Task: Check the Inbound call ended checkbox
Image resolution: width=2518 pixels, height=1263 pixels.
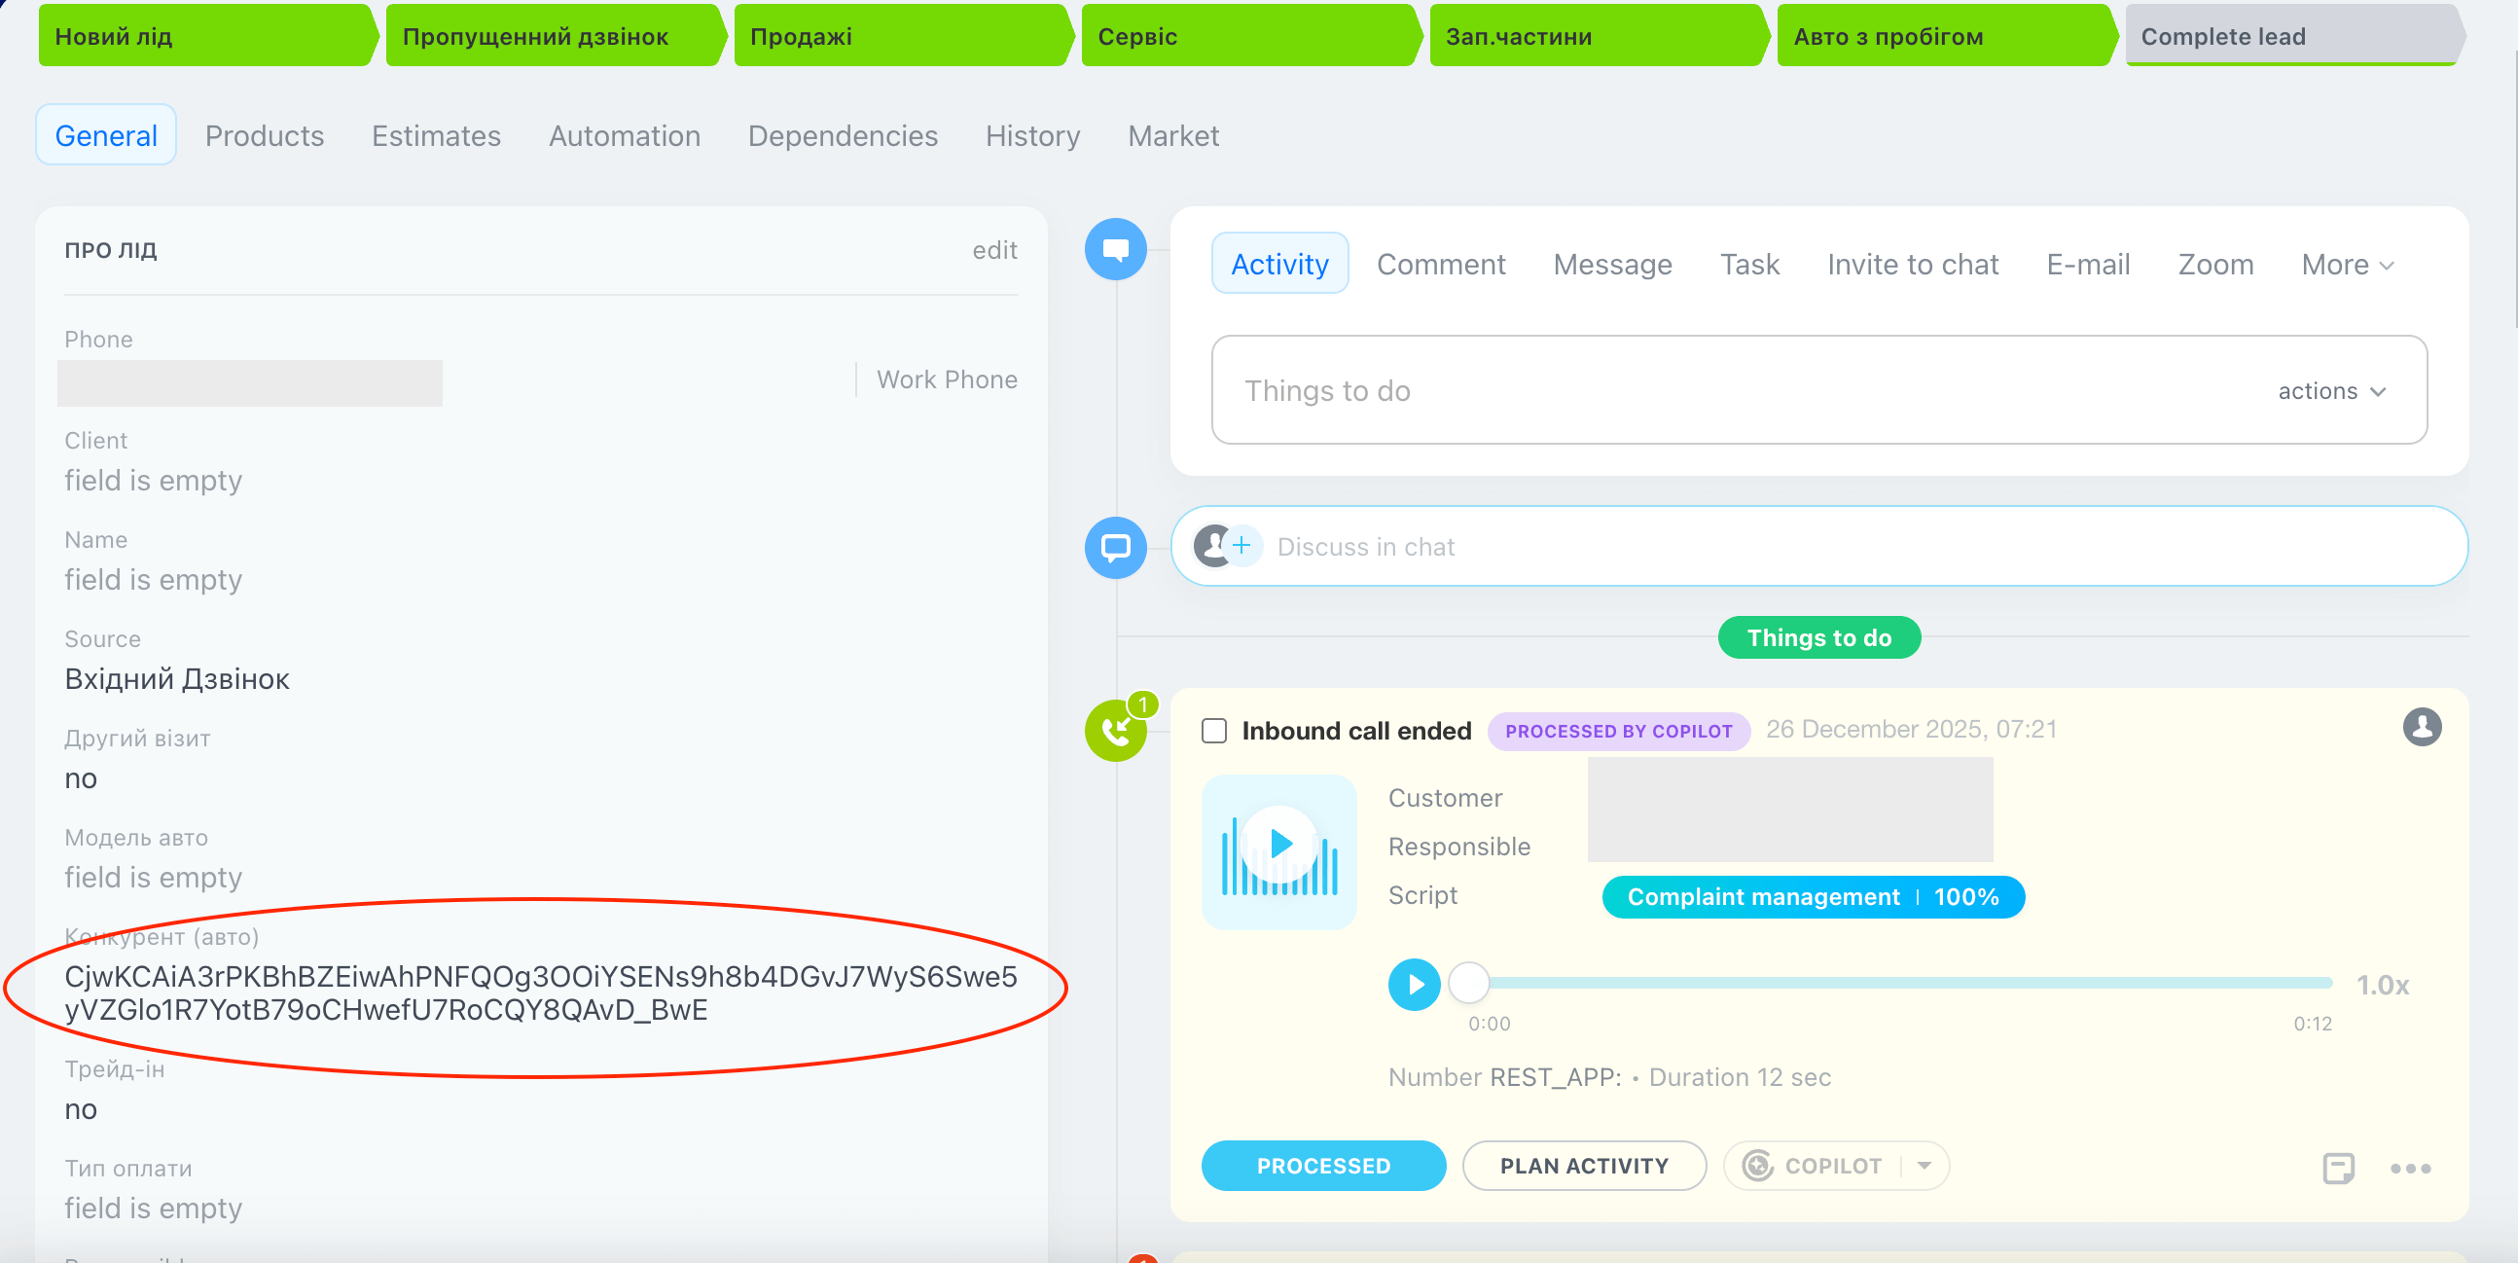Action: [1214, 730]
